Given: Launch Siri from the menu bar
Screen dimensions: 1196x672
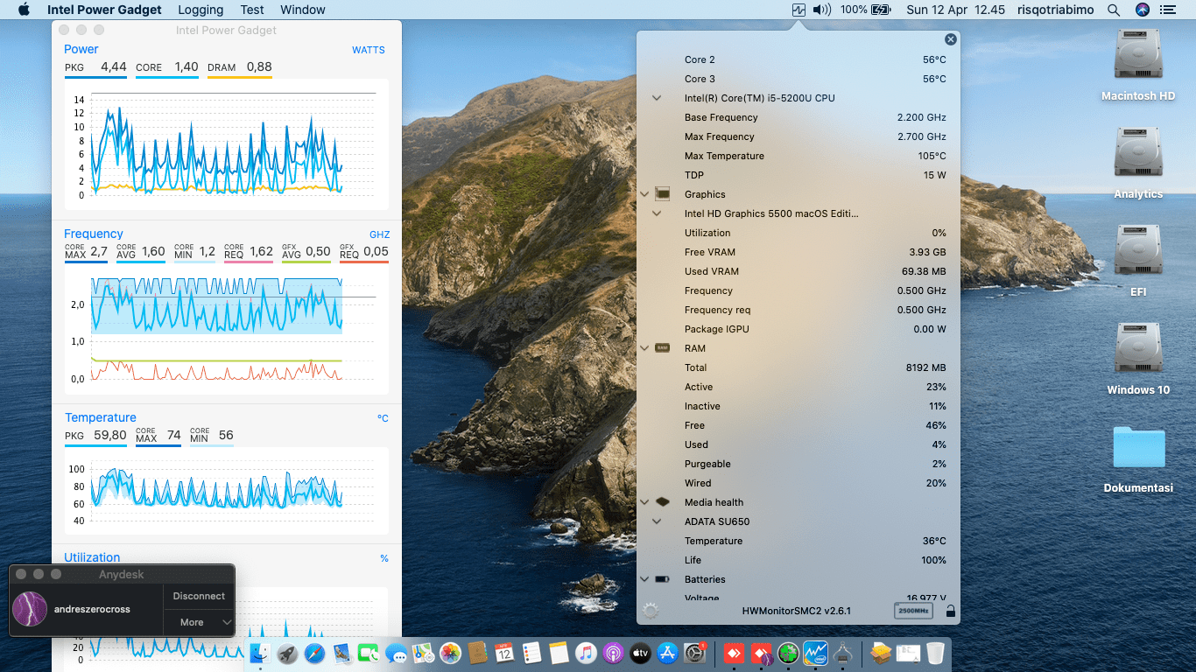Looking at the screenshot, I should coord(1142,10).
